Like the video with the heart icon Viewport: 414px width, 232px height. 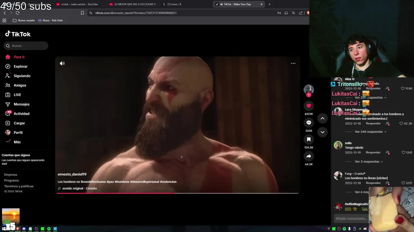click(309, 106)
